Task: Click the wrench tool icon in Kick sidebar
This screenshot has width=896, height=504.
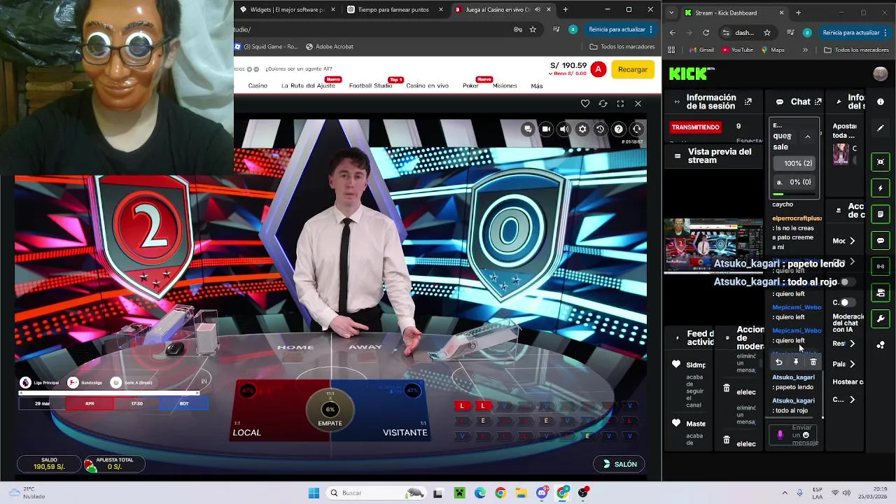Action: coord(881,318)
